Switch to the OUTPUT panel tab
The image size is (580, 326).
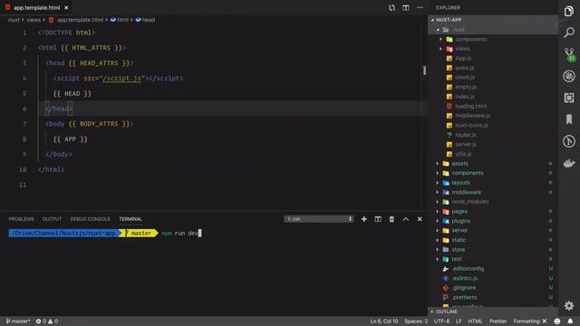pyautogui.click(x=52, y=219)
